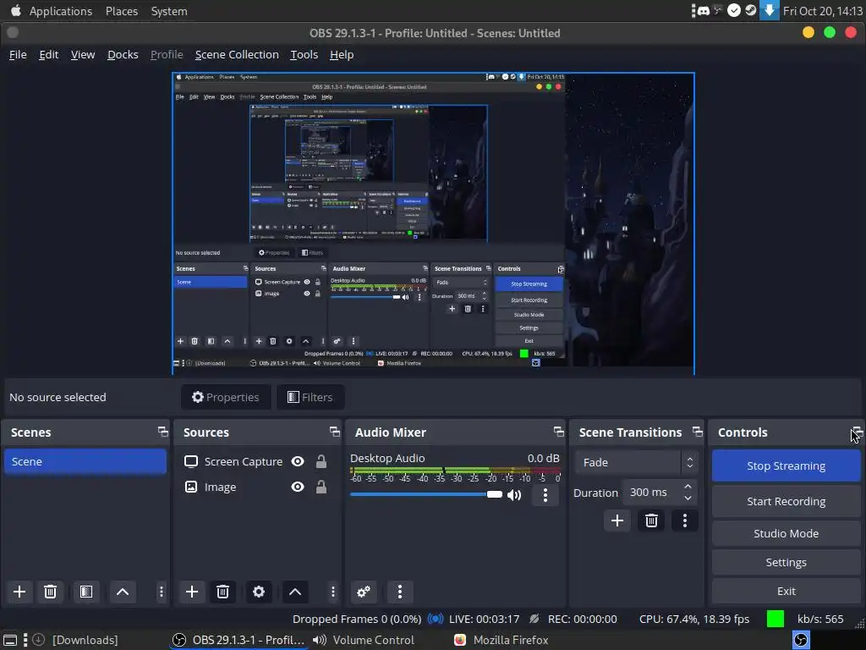Add a new source with plus button
Viewport: 866px width, 650px height.
[192, 592]
